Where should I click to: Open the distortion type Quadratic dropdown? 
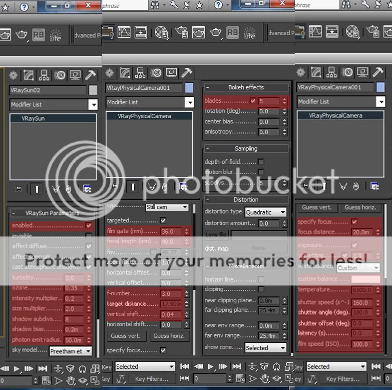(266, 212)
